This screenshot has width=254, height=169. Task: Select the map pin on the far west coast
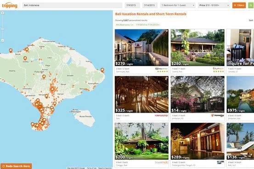[11, 50]
